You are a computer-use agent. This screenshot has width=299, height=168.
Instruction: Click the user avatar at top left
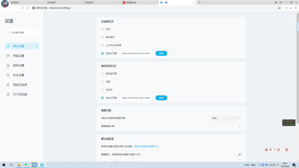click(x=5, y=4)
